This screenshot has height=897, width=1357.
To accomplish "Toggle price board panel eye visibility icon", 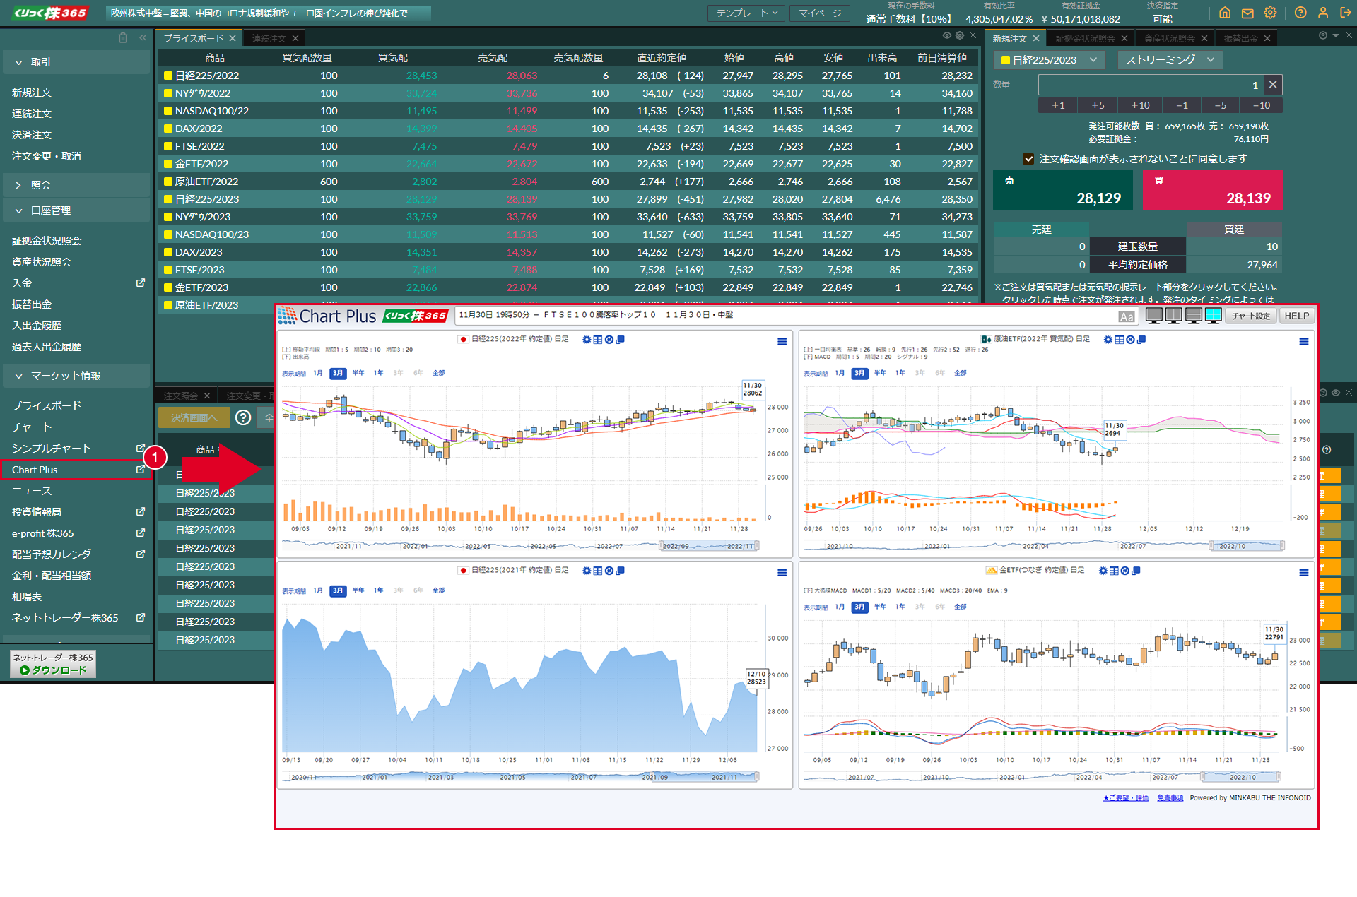I will tap(947, 35).
